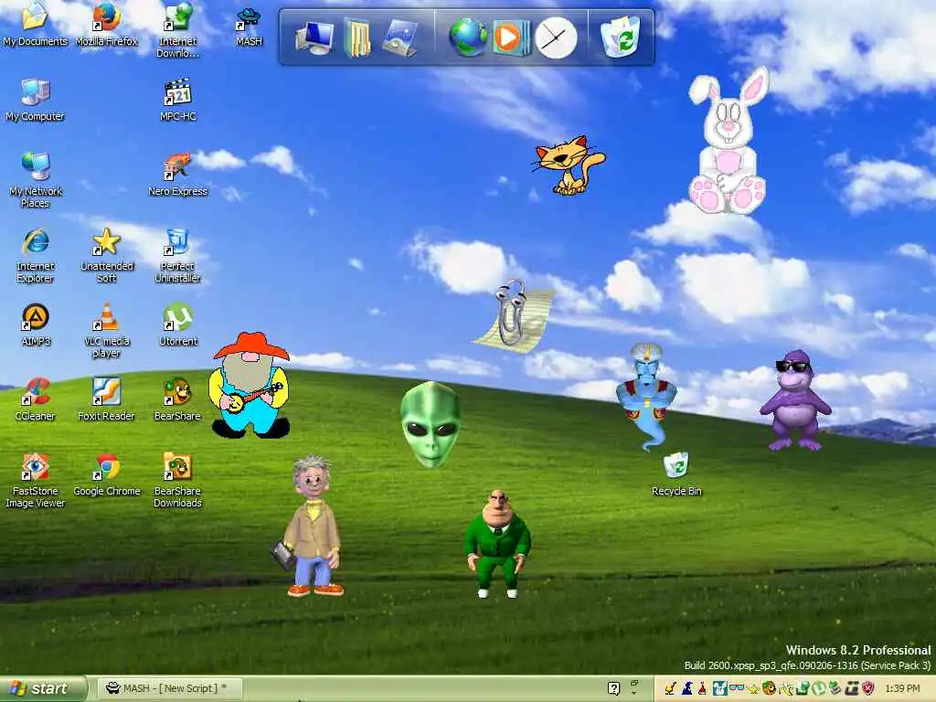Screen dimensions: 936x702
Task: Open the My Documents desktop icon
Action: pyautogui.click(x=35, y=24)
